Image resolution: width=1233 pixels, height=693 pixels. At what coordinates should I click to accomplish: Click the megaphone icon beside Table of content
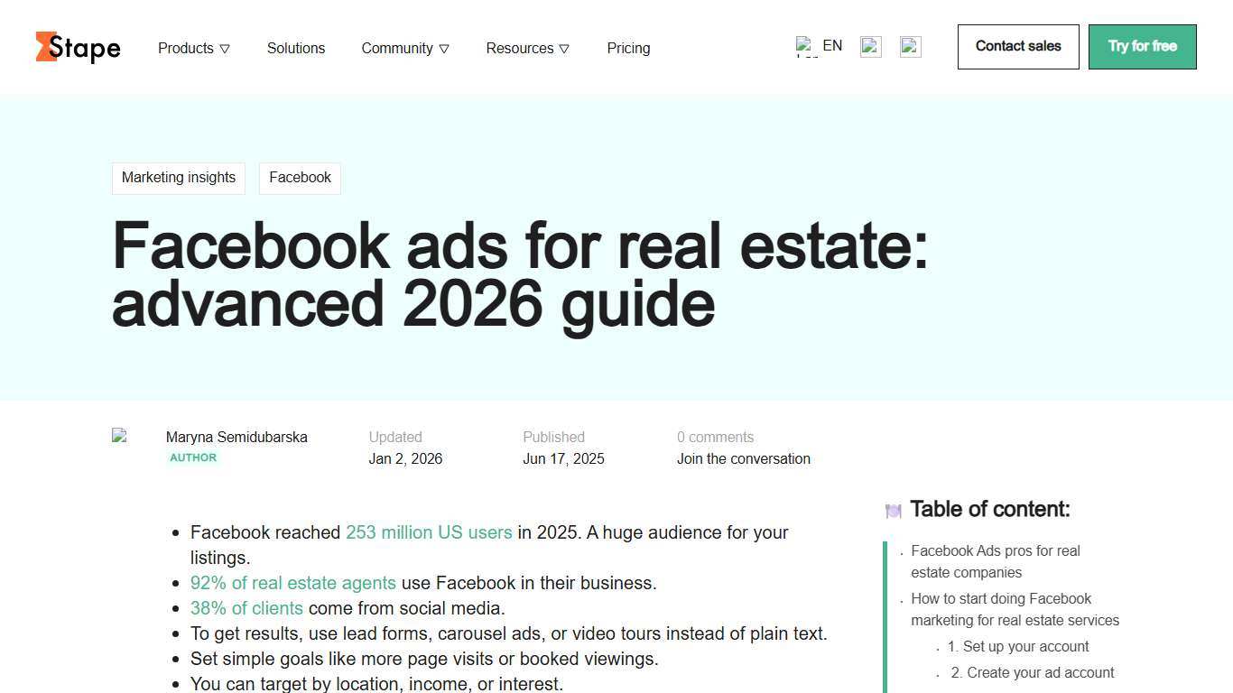click(893, 510)
